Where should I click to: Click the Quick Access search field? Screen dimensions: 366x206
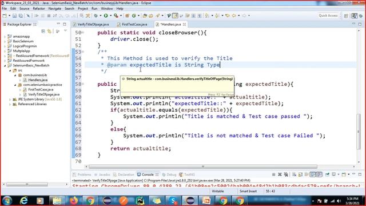[328, 15]
